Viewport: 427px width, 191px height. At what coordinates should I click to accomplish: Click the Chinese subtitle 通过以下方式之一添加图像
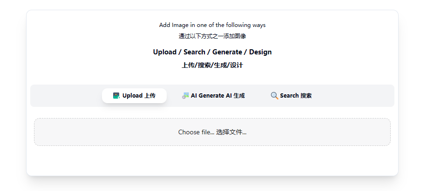pyautogui.click(x=212, y=36)
